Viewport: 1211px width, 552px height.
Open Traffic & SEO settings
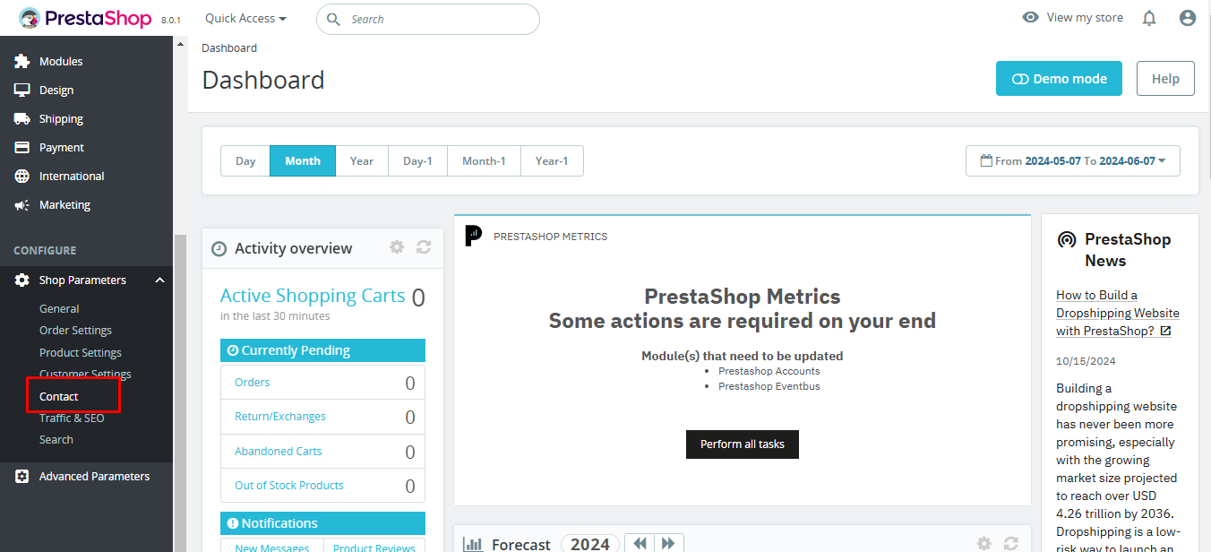[x=72, y=418]
